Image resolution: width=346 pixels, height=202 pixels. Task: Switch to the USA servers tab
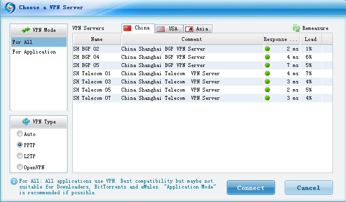[169, 29]
